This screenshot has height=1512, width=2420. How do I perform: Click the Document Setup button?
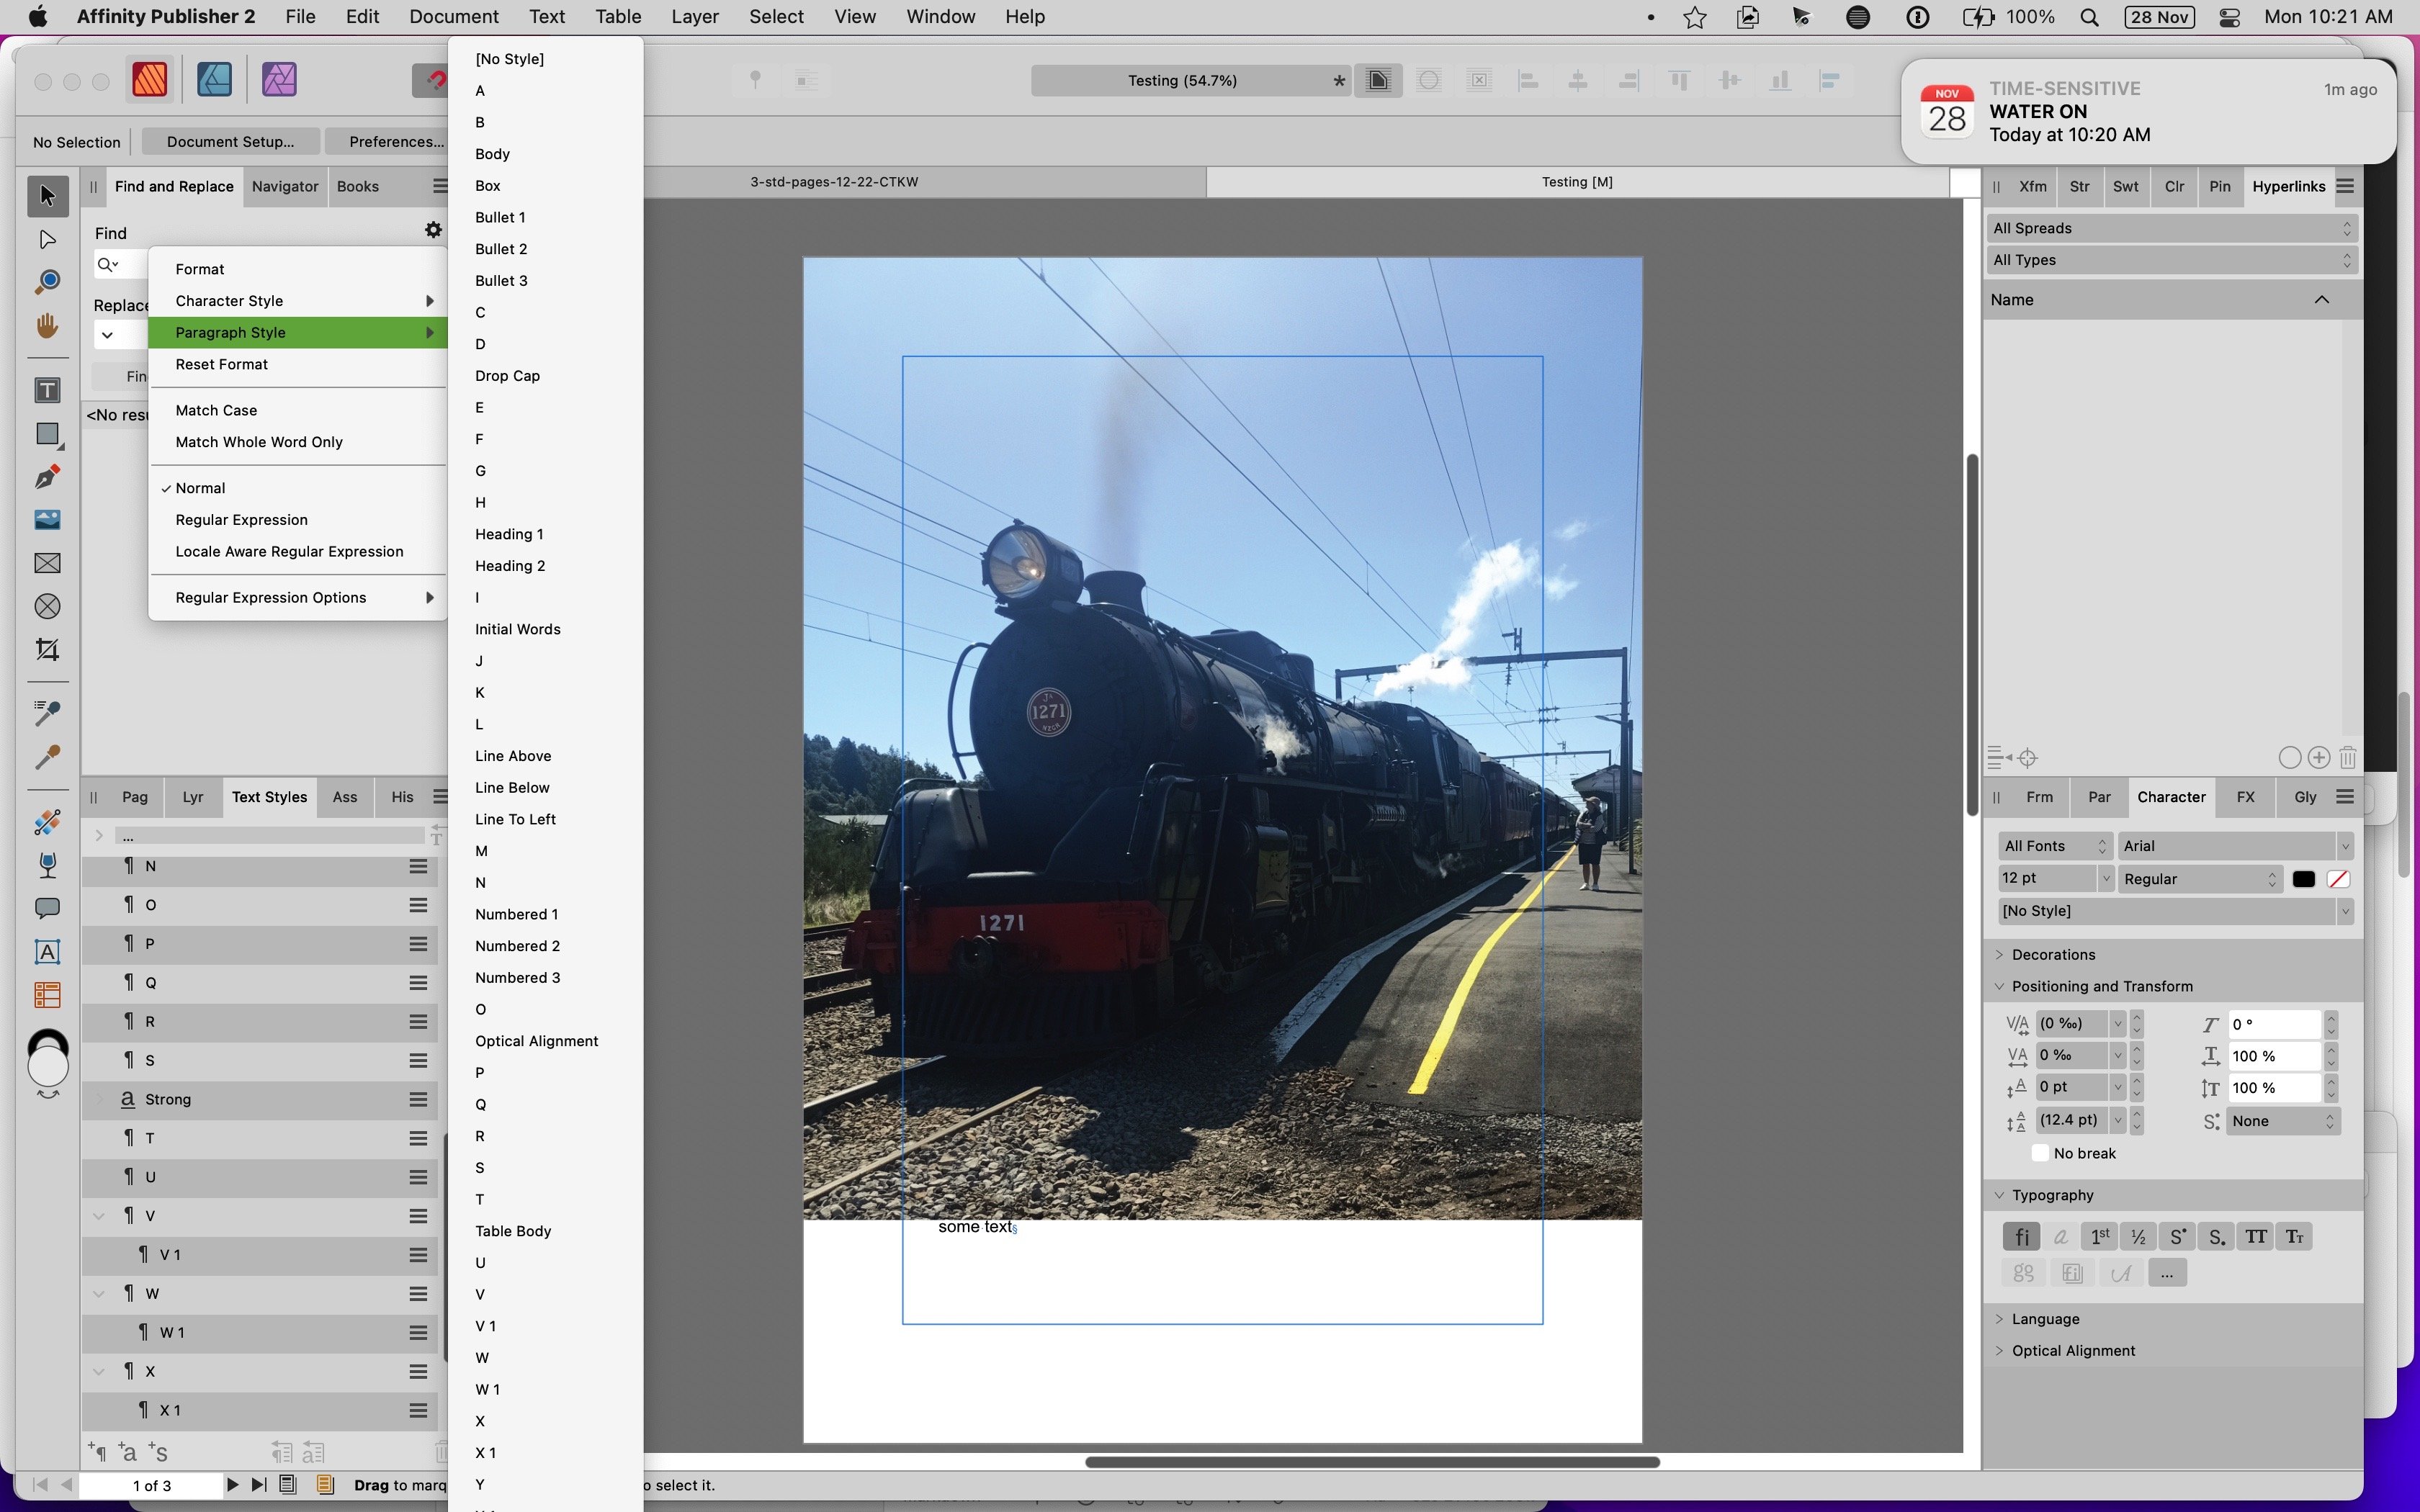[230, 141]
